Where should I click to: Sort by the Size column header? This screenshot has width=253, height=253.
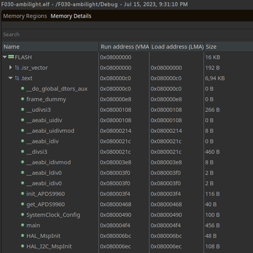tap(228, 47)
